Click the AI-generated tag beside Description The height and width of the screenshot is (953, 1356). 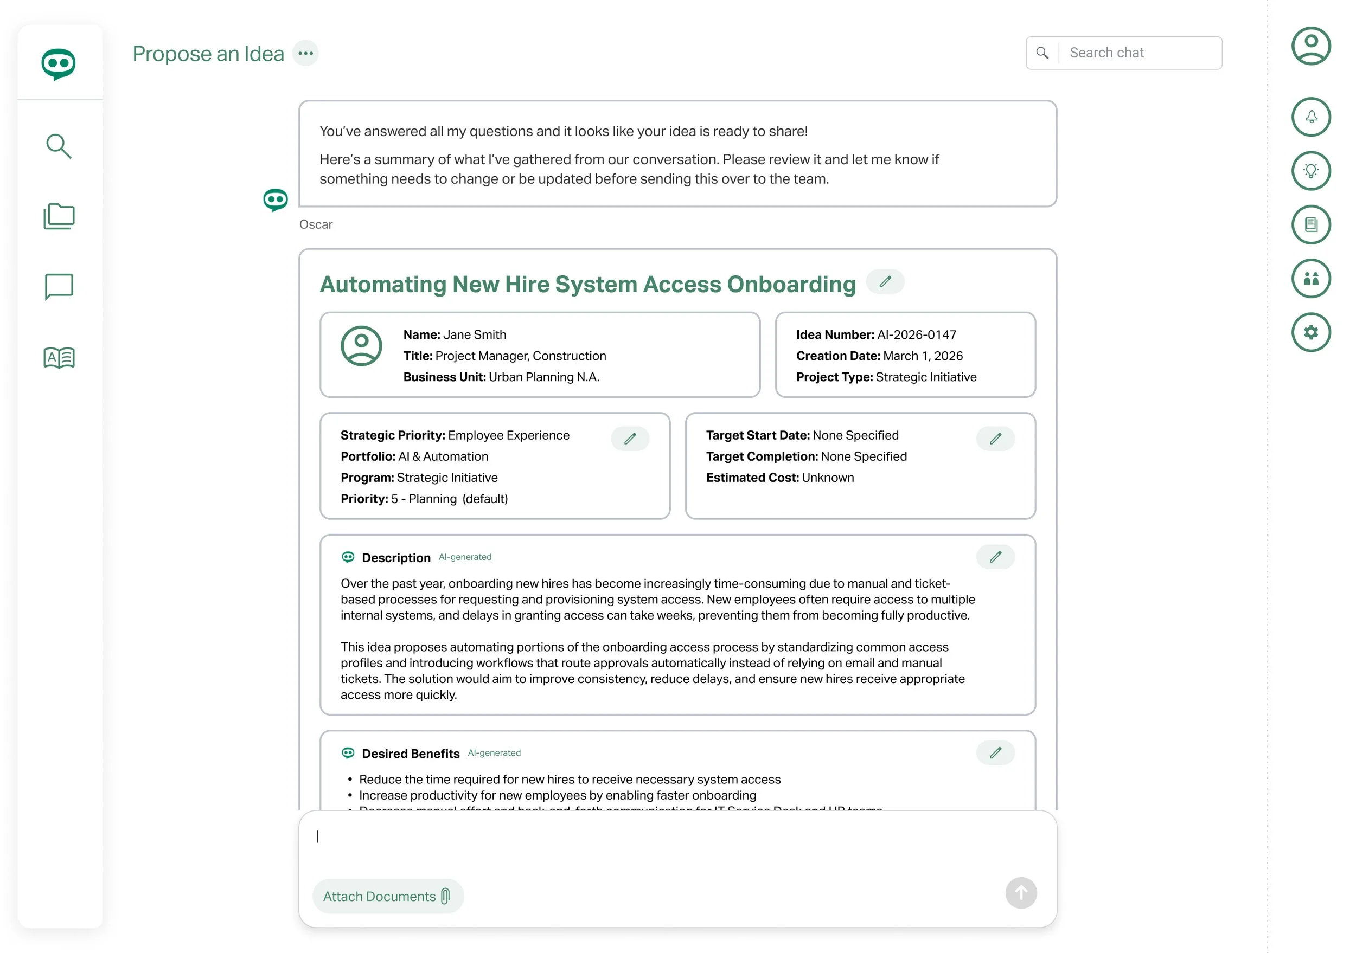[465, 557]
